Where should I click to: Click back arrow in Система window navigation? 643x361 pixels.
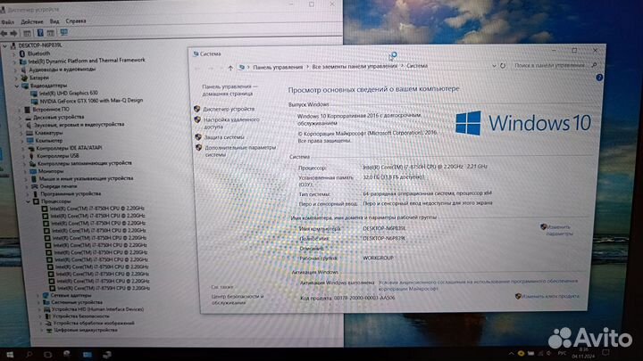pos(197,69)
